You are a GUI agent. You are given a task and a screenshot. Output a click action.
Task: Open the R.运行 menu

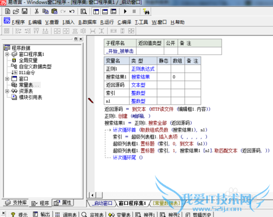107,22
